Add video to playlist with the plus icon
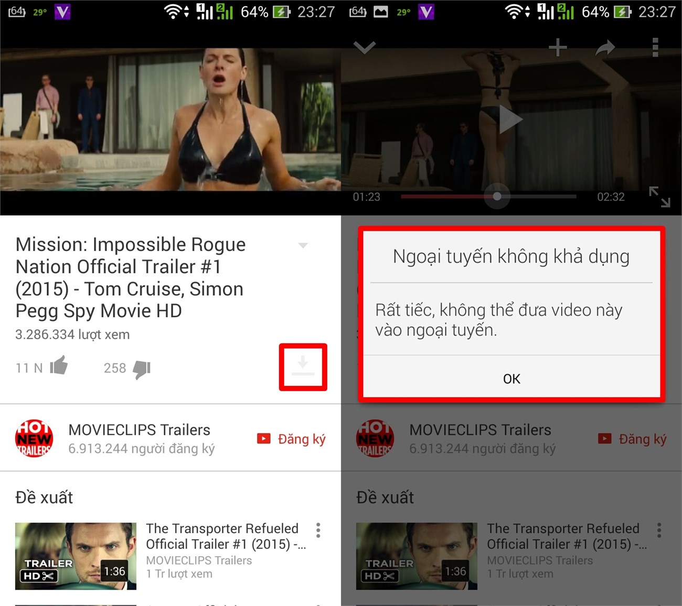 558,48
